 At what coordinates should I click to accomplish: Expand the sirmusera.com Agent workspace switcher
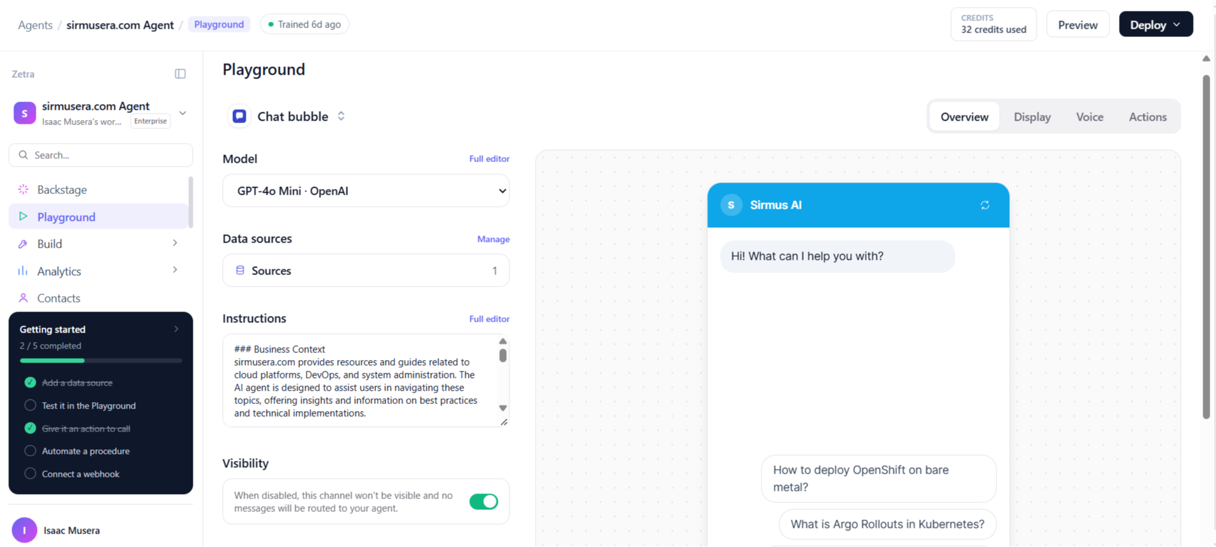click(x=183, y=113)
